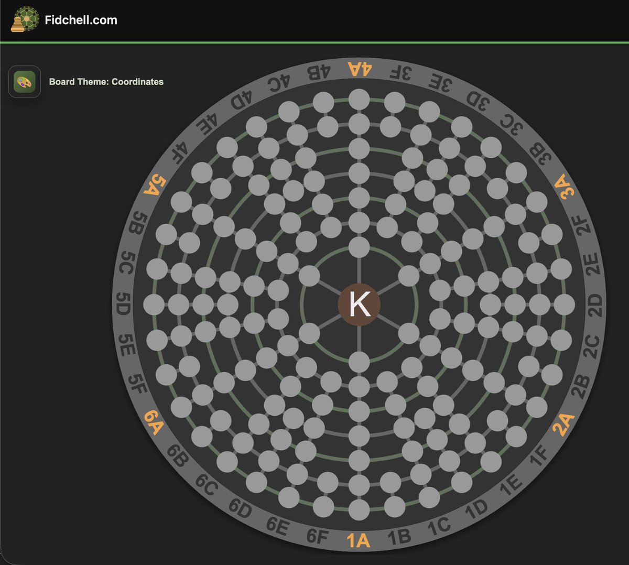
Task: Click the 1B coordinate label
Action: pyautogui.click(x=399, y=537)
